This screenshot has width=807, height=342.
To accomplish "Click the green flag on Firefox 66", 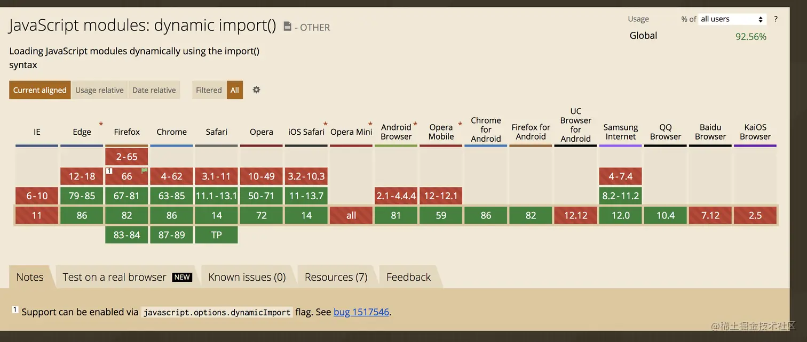I will tap(144, 171).
